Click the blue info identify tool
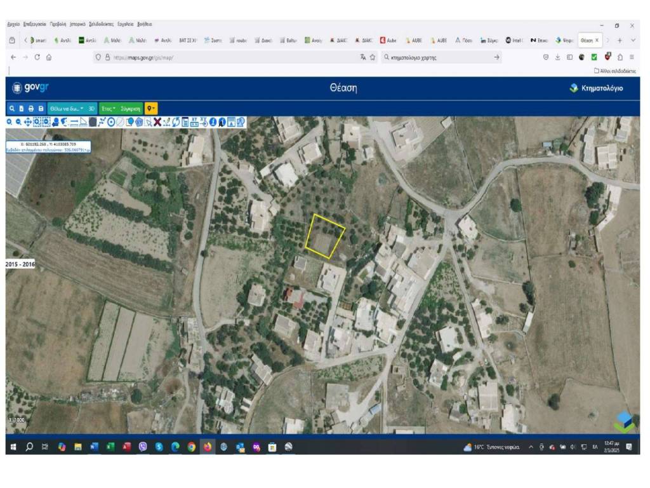Screen dimensions: 650x488 point(213,122)
